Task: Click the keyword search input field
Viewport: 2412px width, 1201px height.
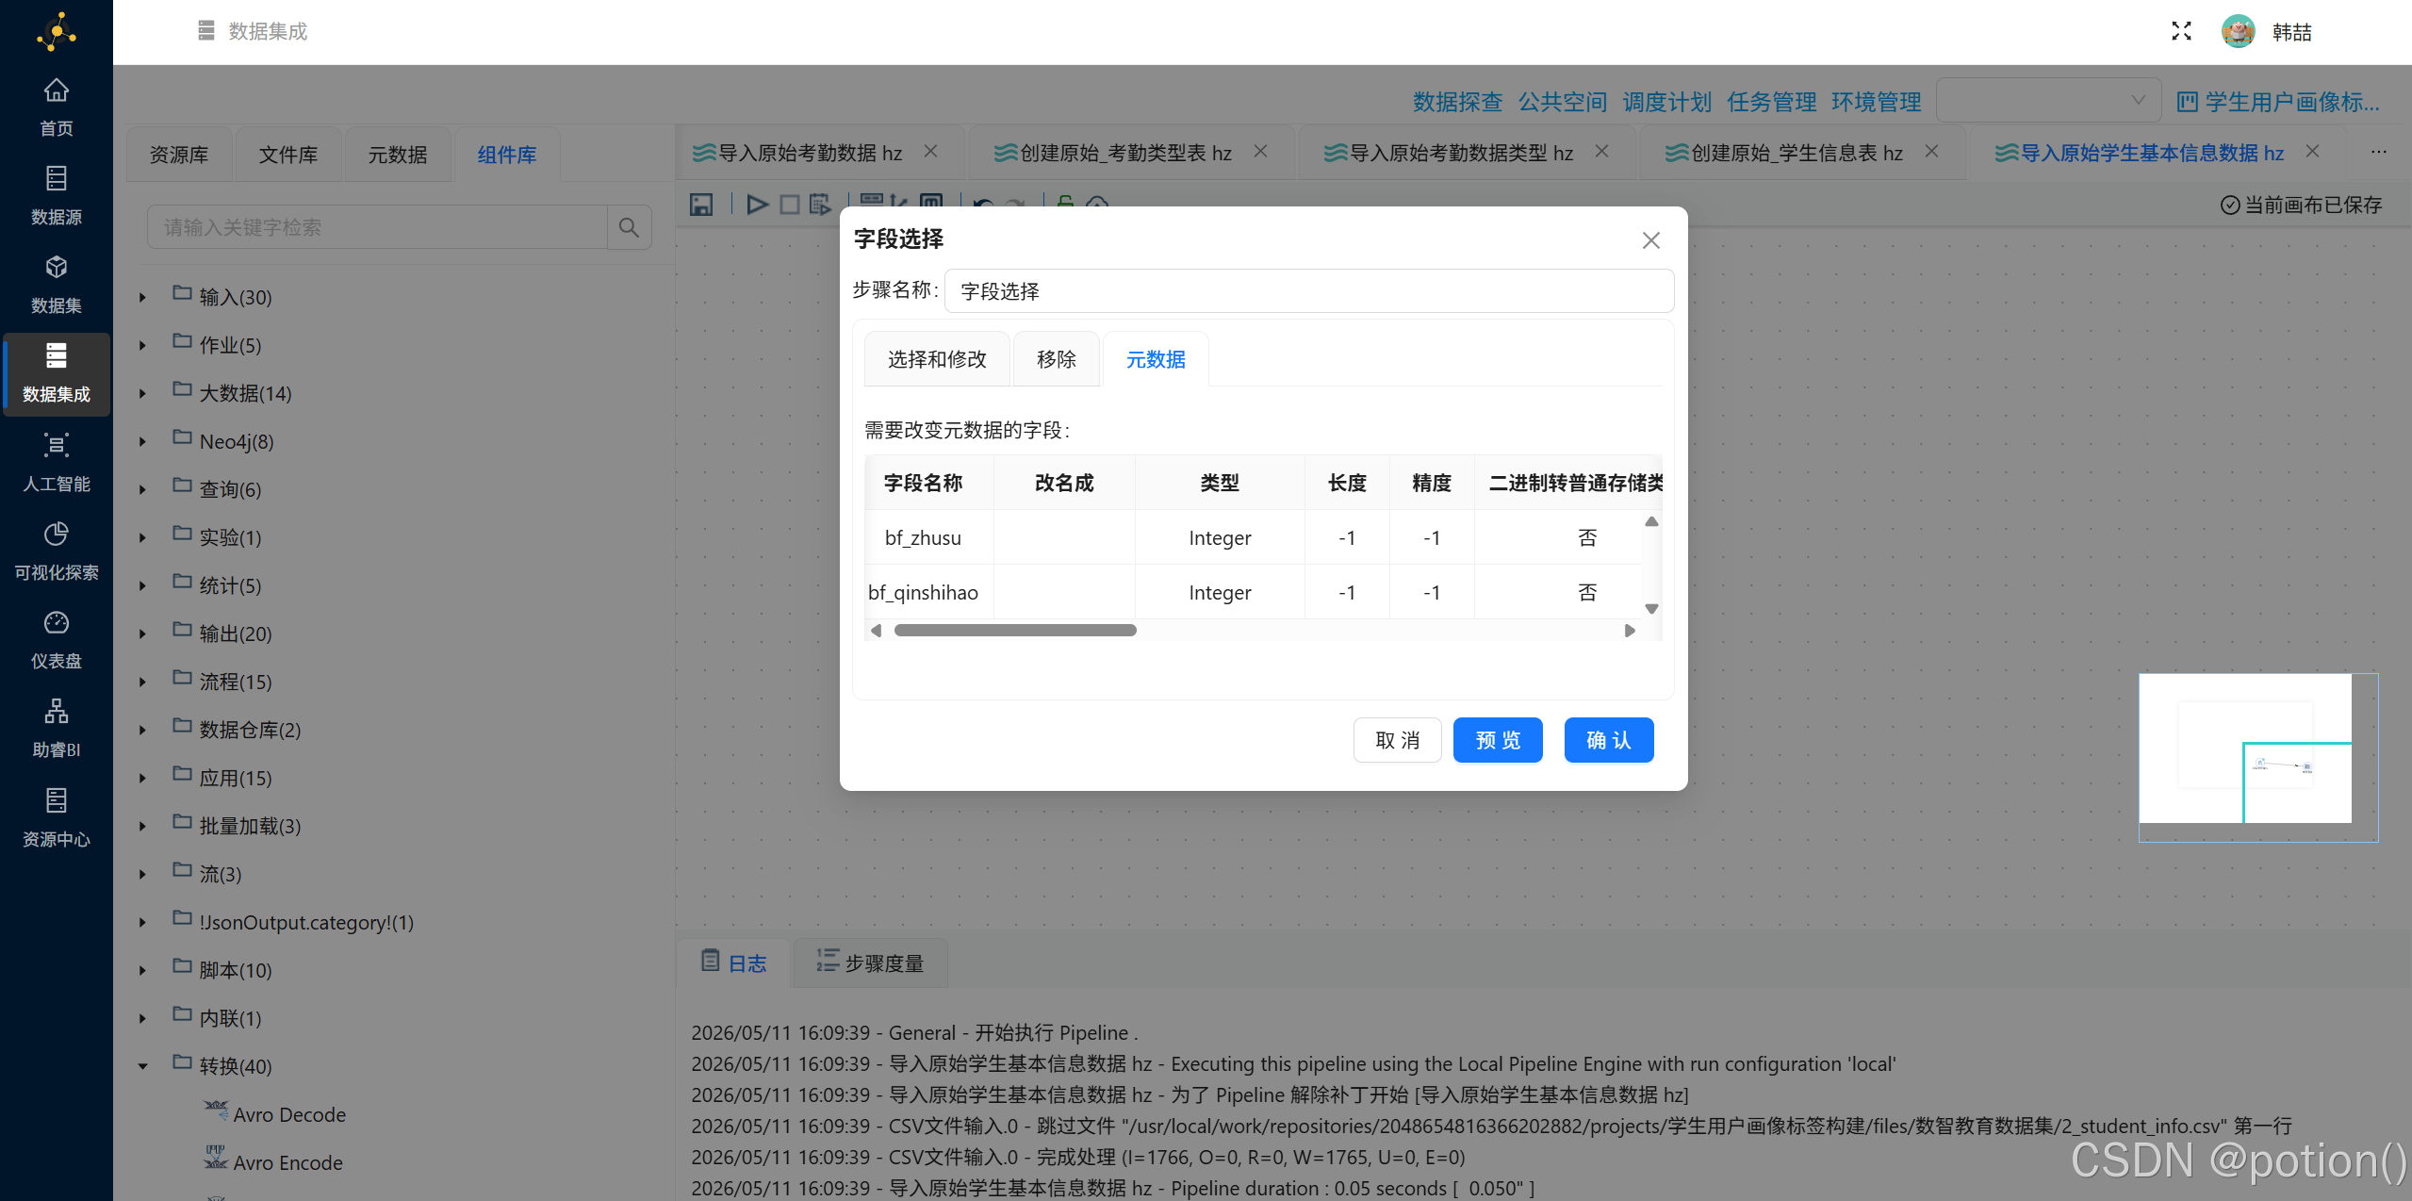Action: point(377,227)
